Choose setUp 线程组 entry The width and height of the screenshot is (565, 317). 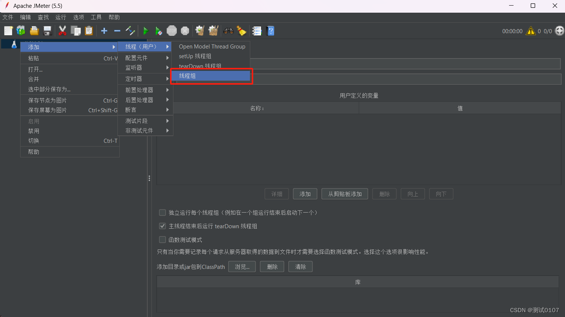[211, 56]
